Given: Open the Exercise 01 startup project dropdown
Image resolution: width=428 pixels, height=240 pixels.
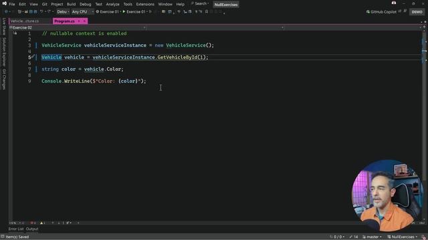Looking at the screenshot, I should click(x=108, y=12).
